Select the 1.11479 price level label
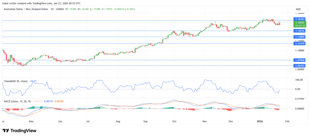Viewport: 310px width, 137px height. (x=300, y=43)
